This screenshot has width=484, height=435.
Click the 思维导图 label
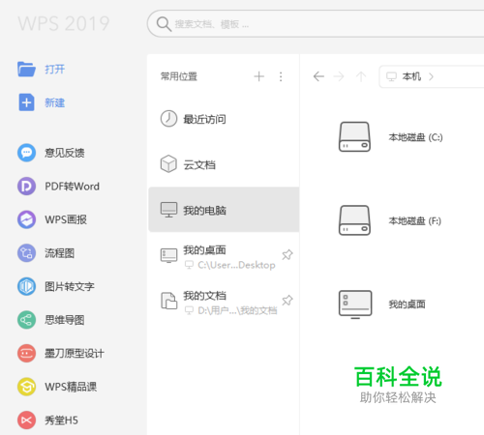click(x=65, y=320)
